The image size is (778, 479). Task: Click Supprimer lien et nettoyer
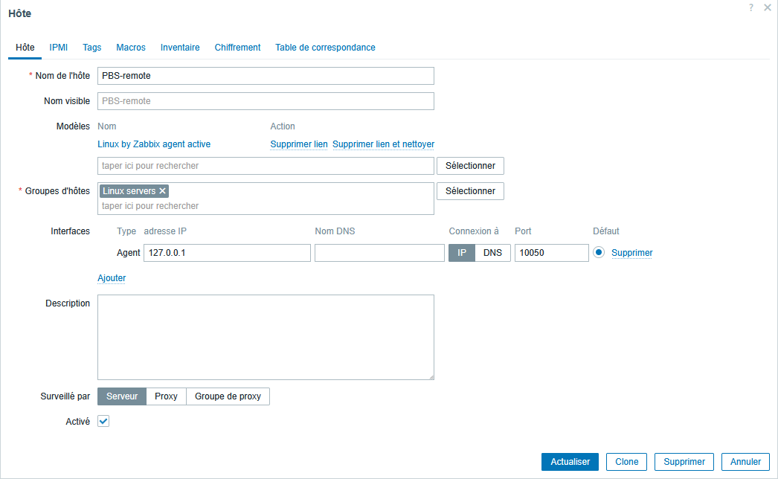383,144
